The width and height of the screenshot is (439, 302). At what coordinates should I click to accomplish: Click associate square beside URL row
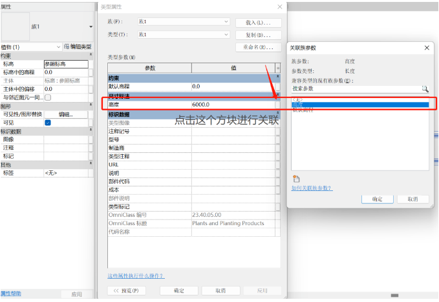[277, 165]
